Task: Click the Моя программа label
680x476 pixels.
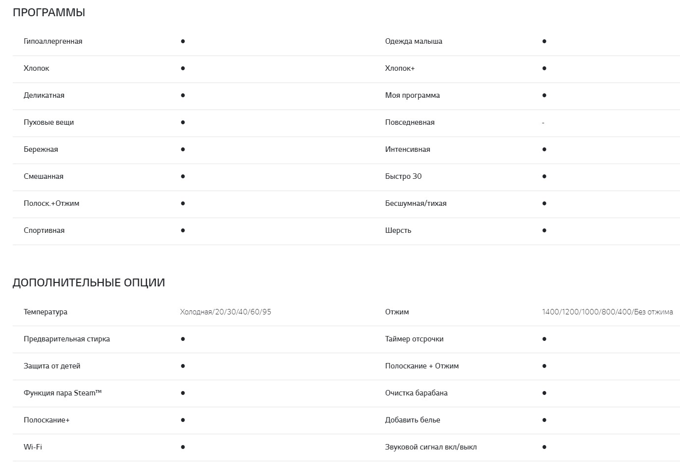Action: [x=412, y=95]
